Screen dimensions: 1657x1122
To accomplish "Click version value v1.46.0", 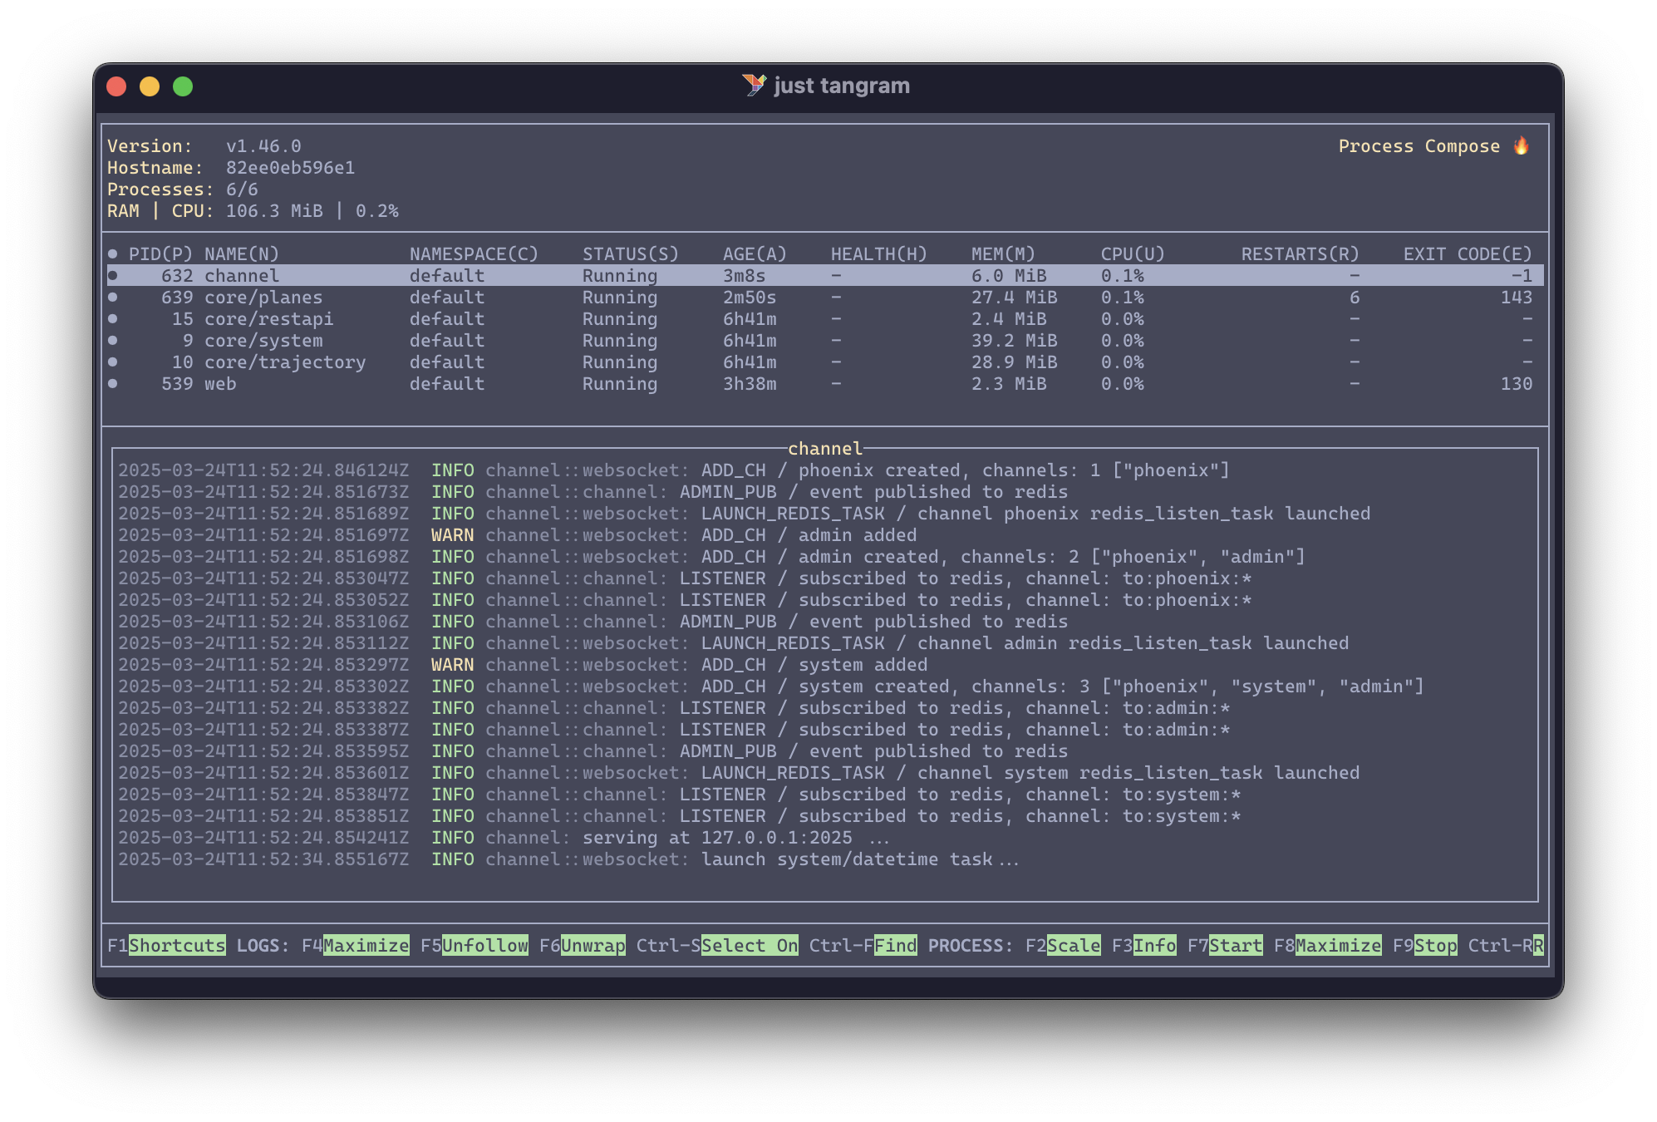I will (x=263, y=145).
